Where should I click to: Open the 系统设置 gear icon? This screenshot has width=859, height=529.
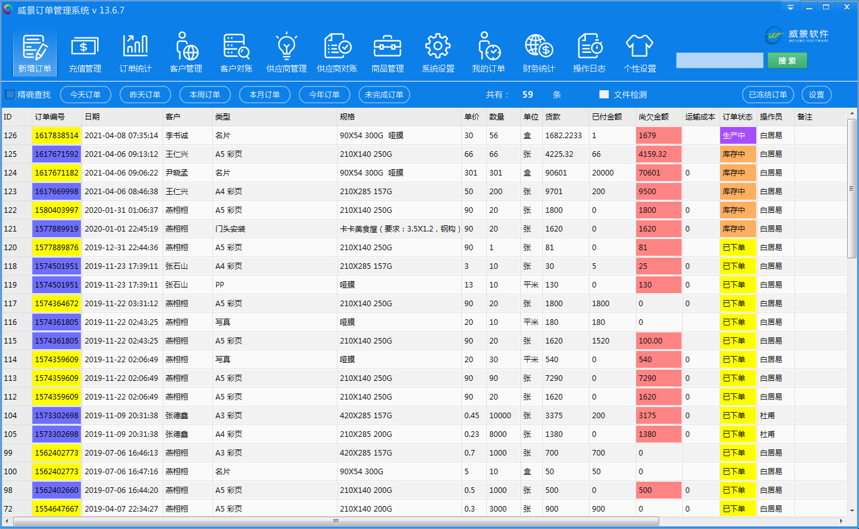438,53
